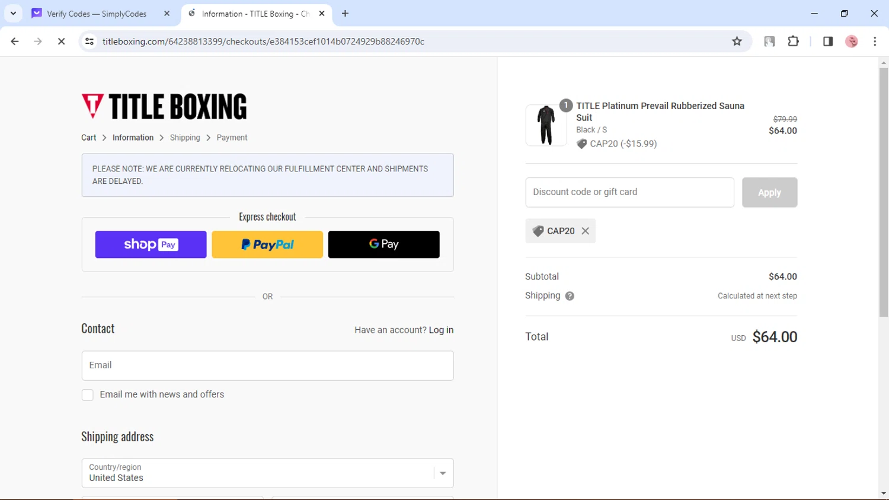The height and width of the screenshot is (500, 889).
Task: Click scrollbar up arrow
Action: [884, 62]
